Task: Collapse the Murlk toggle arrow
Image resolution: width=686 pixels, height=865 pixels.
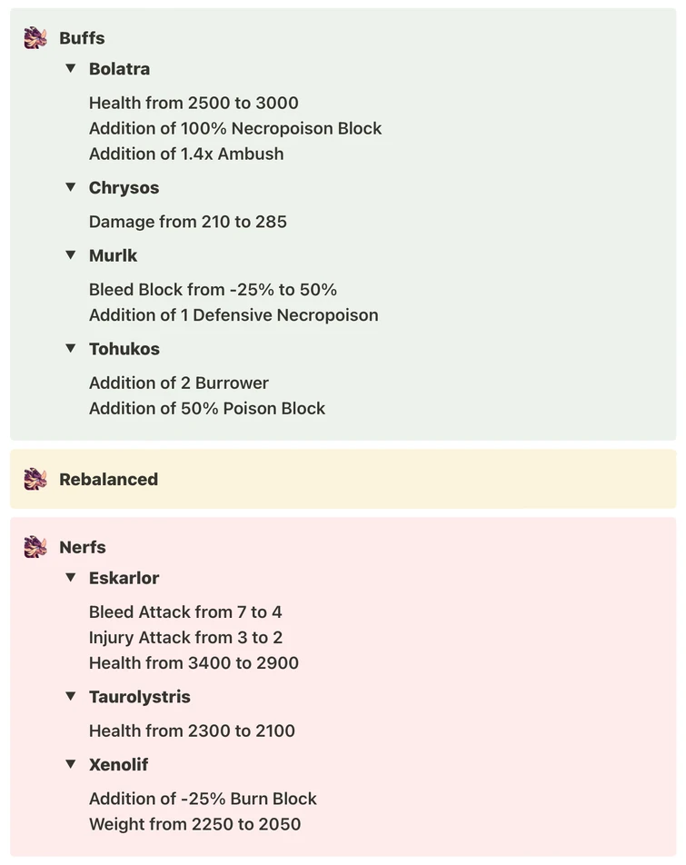Action: point(71,255)
